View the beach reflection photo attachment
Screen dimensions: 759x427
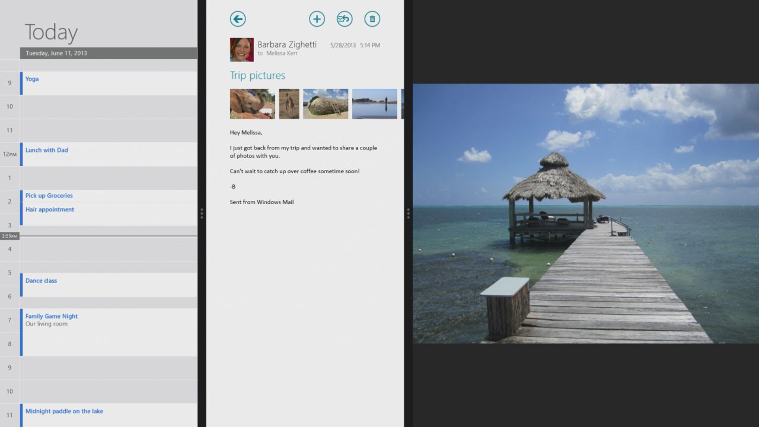374,104
